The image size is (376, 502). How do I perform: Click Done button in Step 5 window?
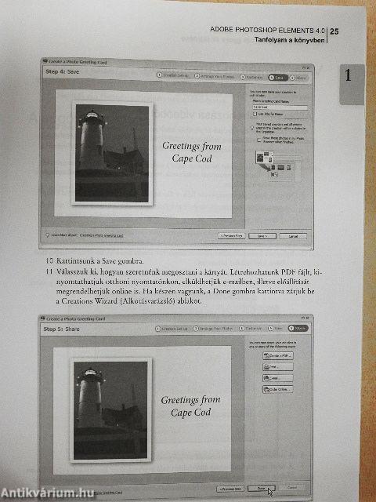(x=261, y=488)
